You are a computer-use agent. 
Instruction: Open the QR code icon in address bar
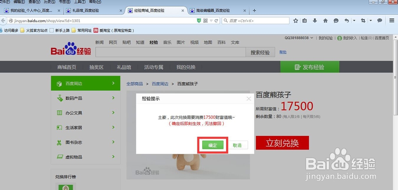click(x=205, y=21)
